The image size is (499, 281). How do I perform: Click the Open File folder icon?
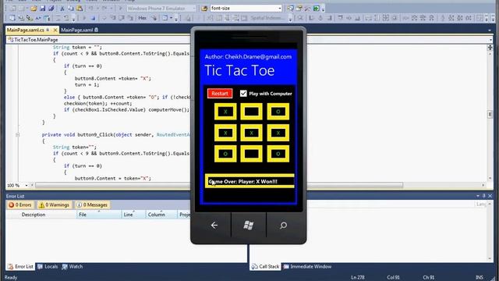(34, 9)
